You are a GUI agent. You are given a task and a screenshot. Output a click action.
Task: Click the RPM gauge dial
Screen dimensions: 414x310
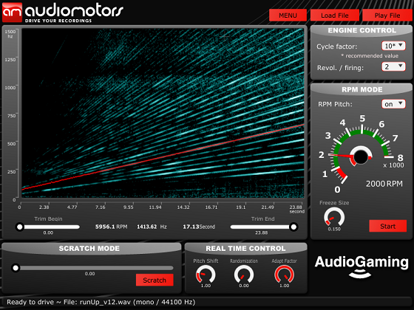click(361, 156)
